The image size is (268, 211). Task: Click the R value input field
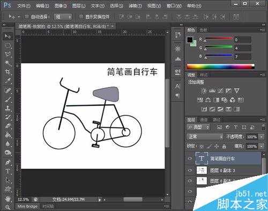(x=243, y=40)
